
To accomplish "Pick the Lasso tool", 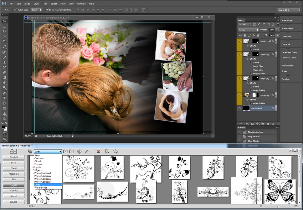I will [4, 31].
